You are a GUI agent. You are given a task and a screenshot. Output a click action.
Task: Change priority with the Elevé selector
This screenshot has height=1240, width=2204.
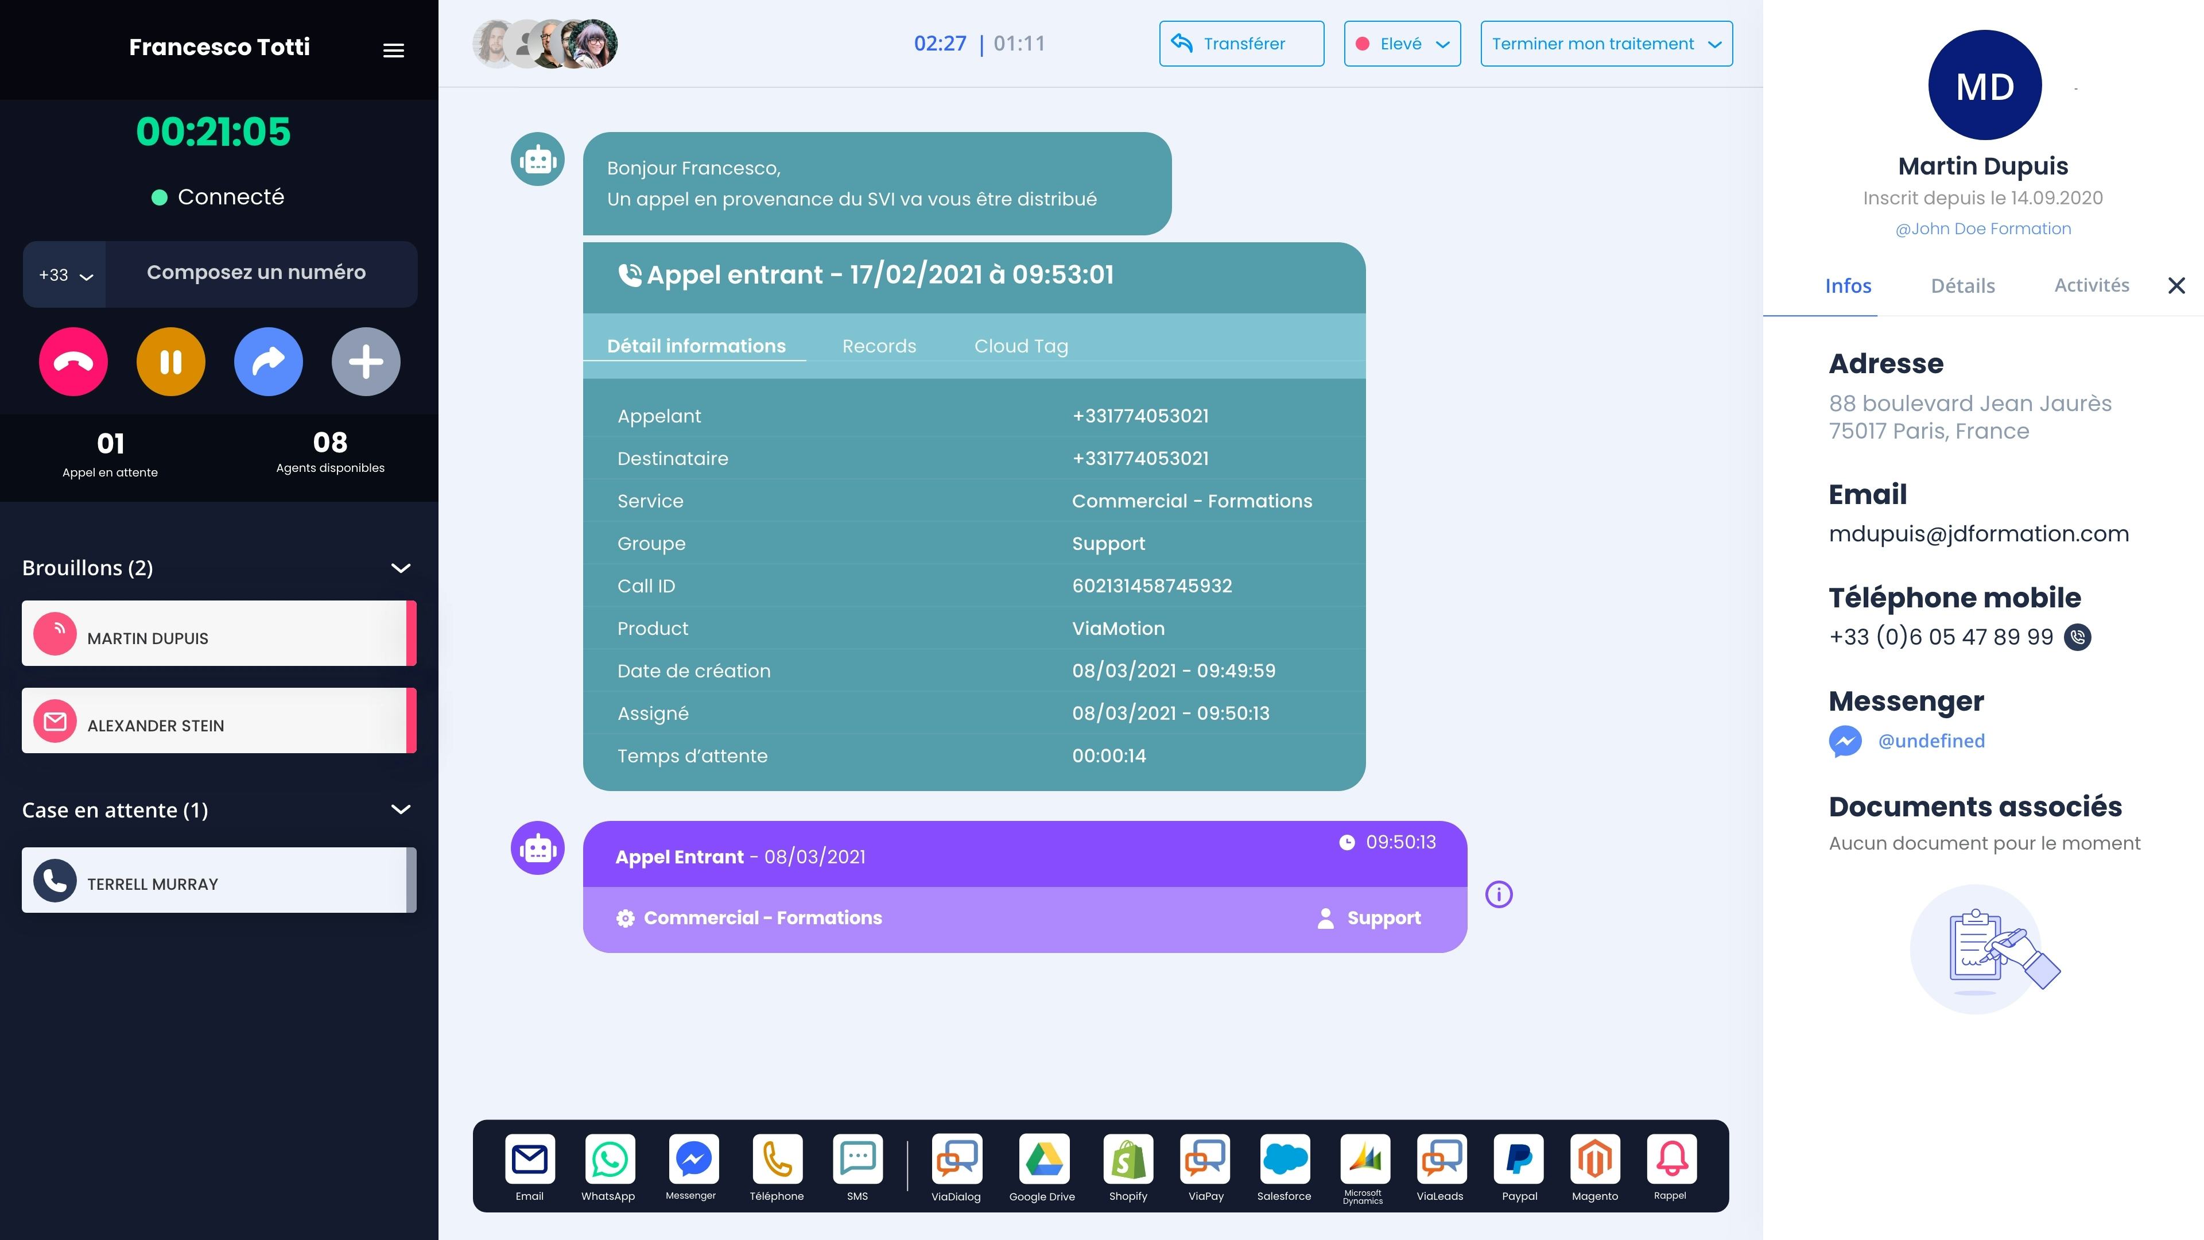1402,44
